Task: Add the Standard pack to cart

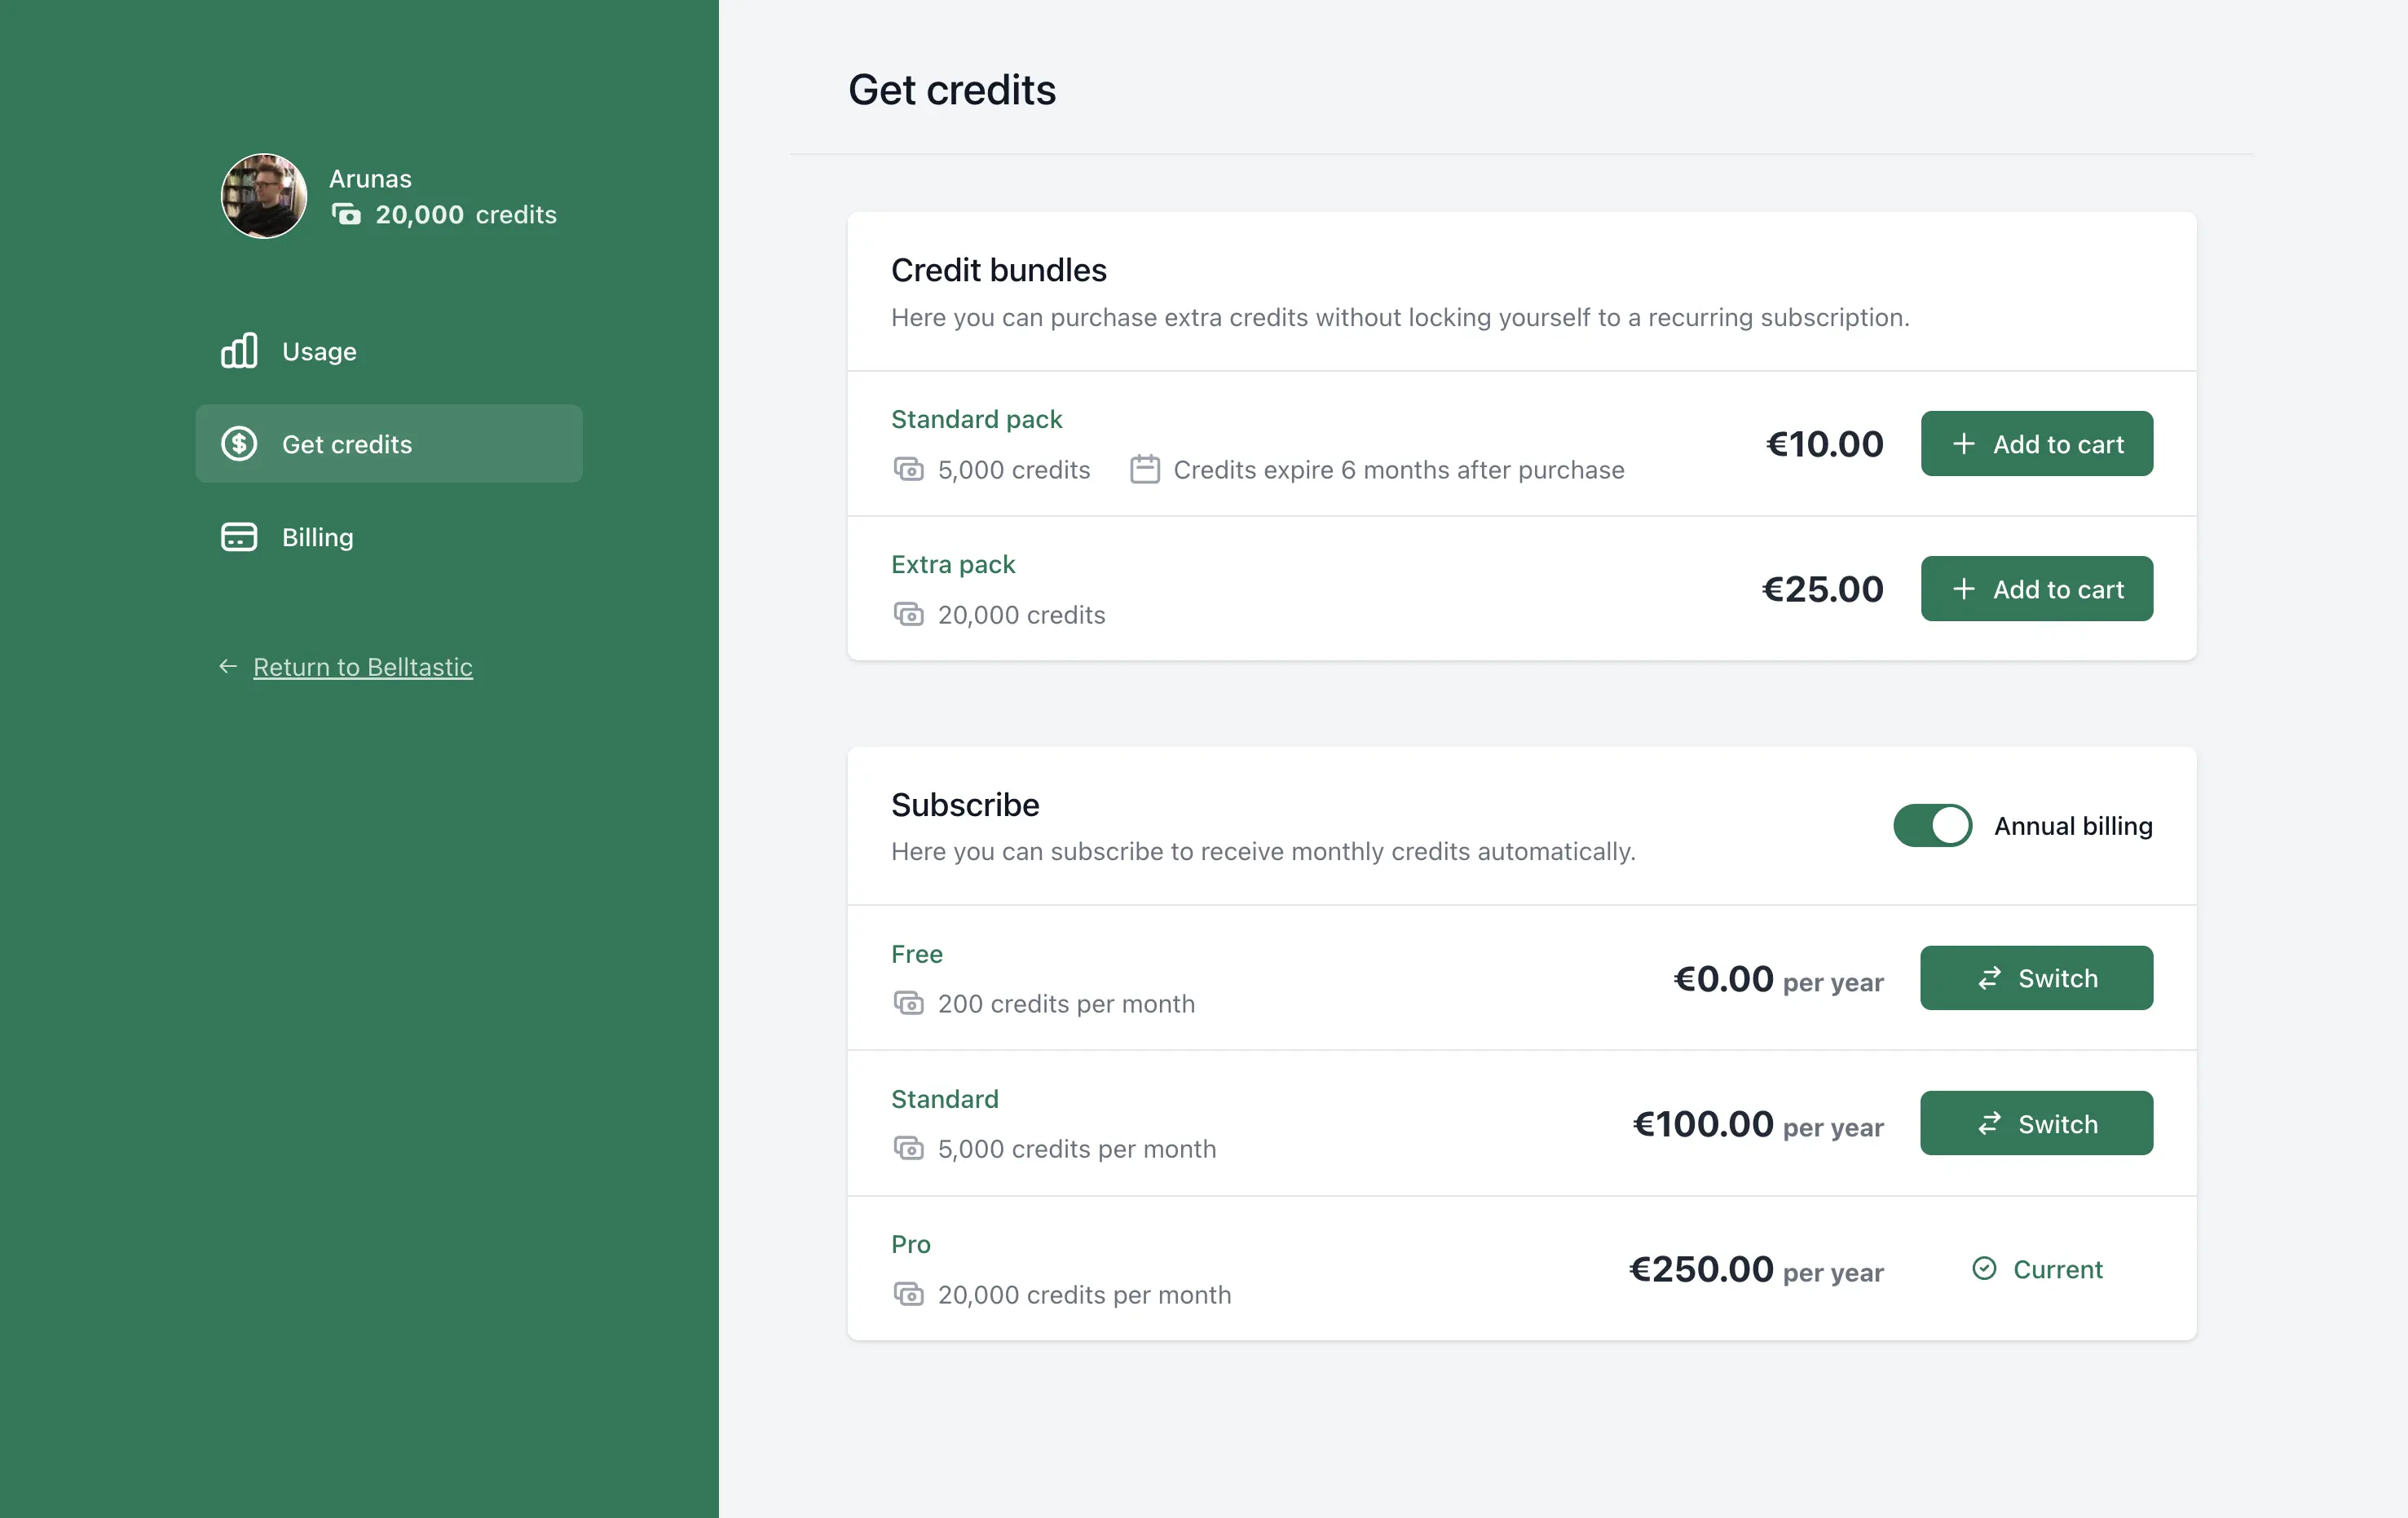Action: pyautogui.click(x=2036, y=444)
